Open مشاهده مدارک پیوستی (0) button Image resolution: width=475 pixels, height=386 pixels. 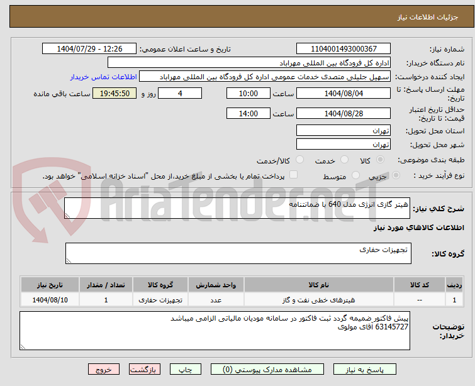point(267,370)
